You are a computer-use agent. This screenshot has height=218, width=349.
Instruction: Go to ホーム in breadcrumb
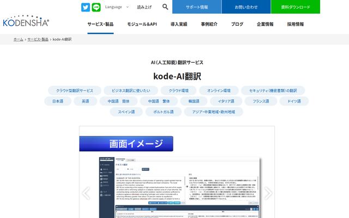pyautogui.click(x=18, y=39)
